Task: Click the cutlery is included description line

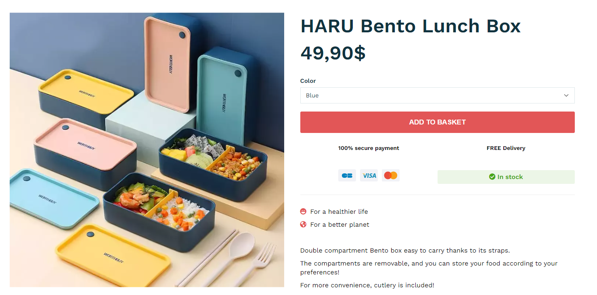Action: (x=367, y=285)
